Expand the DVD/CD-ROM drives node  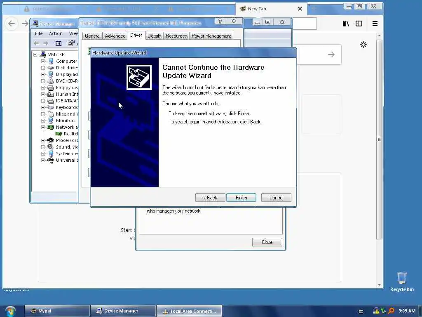click(43, 81)
